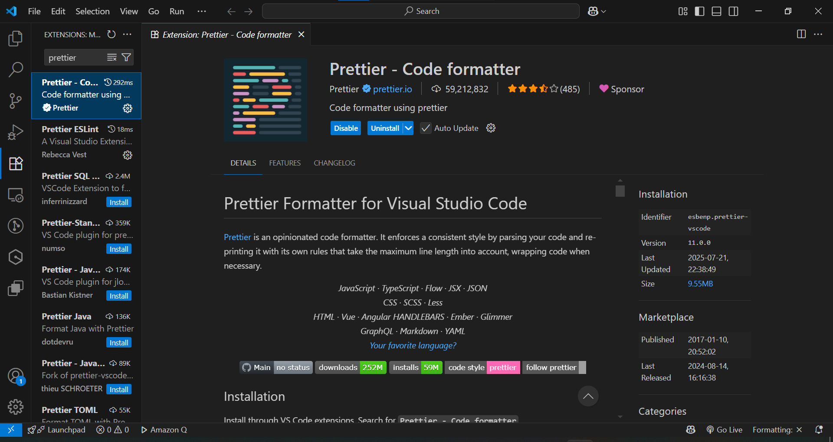Screen dimensions: 833x442
Task: Switch to the CHANGELOG tab
Action: (x=334, y=163)
